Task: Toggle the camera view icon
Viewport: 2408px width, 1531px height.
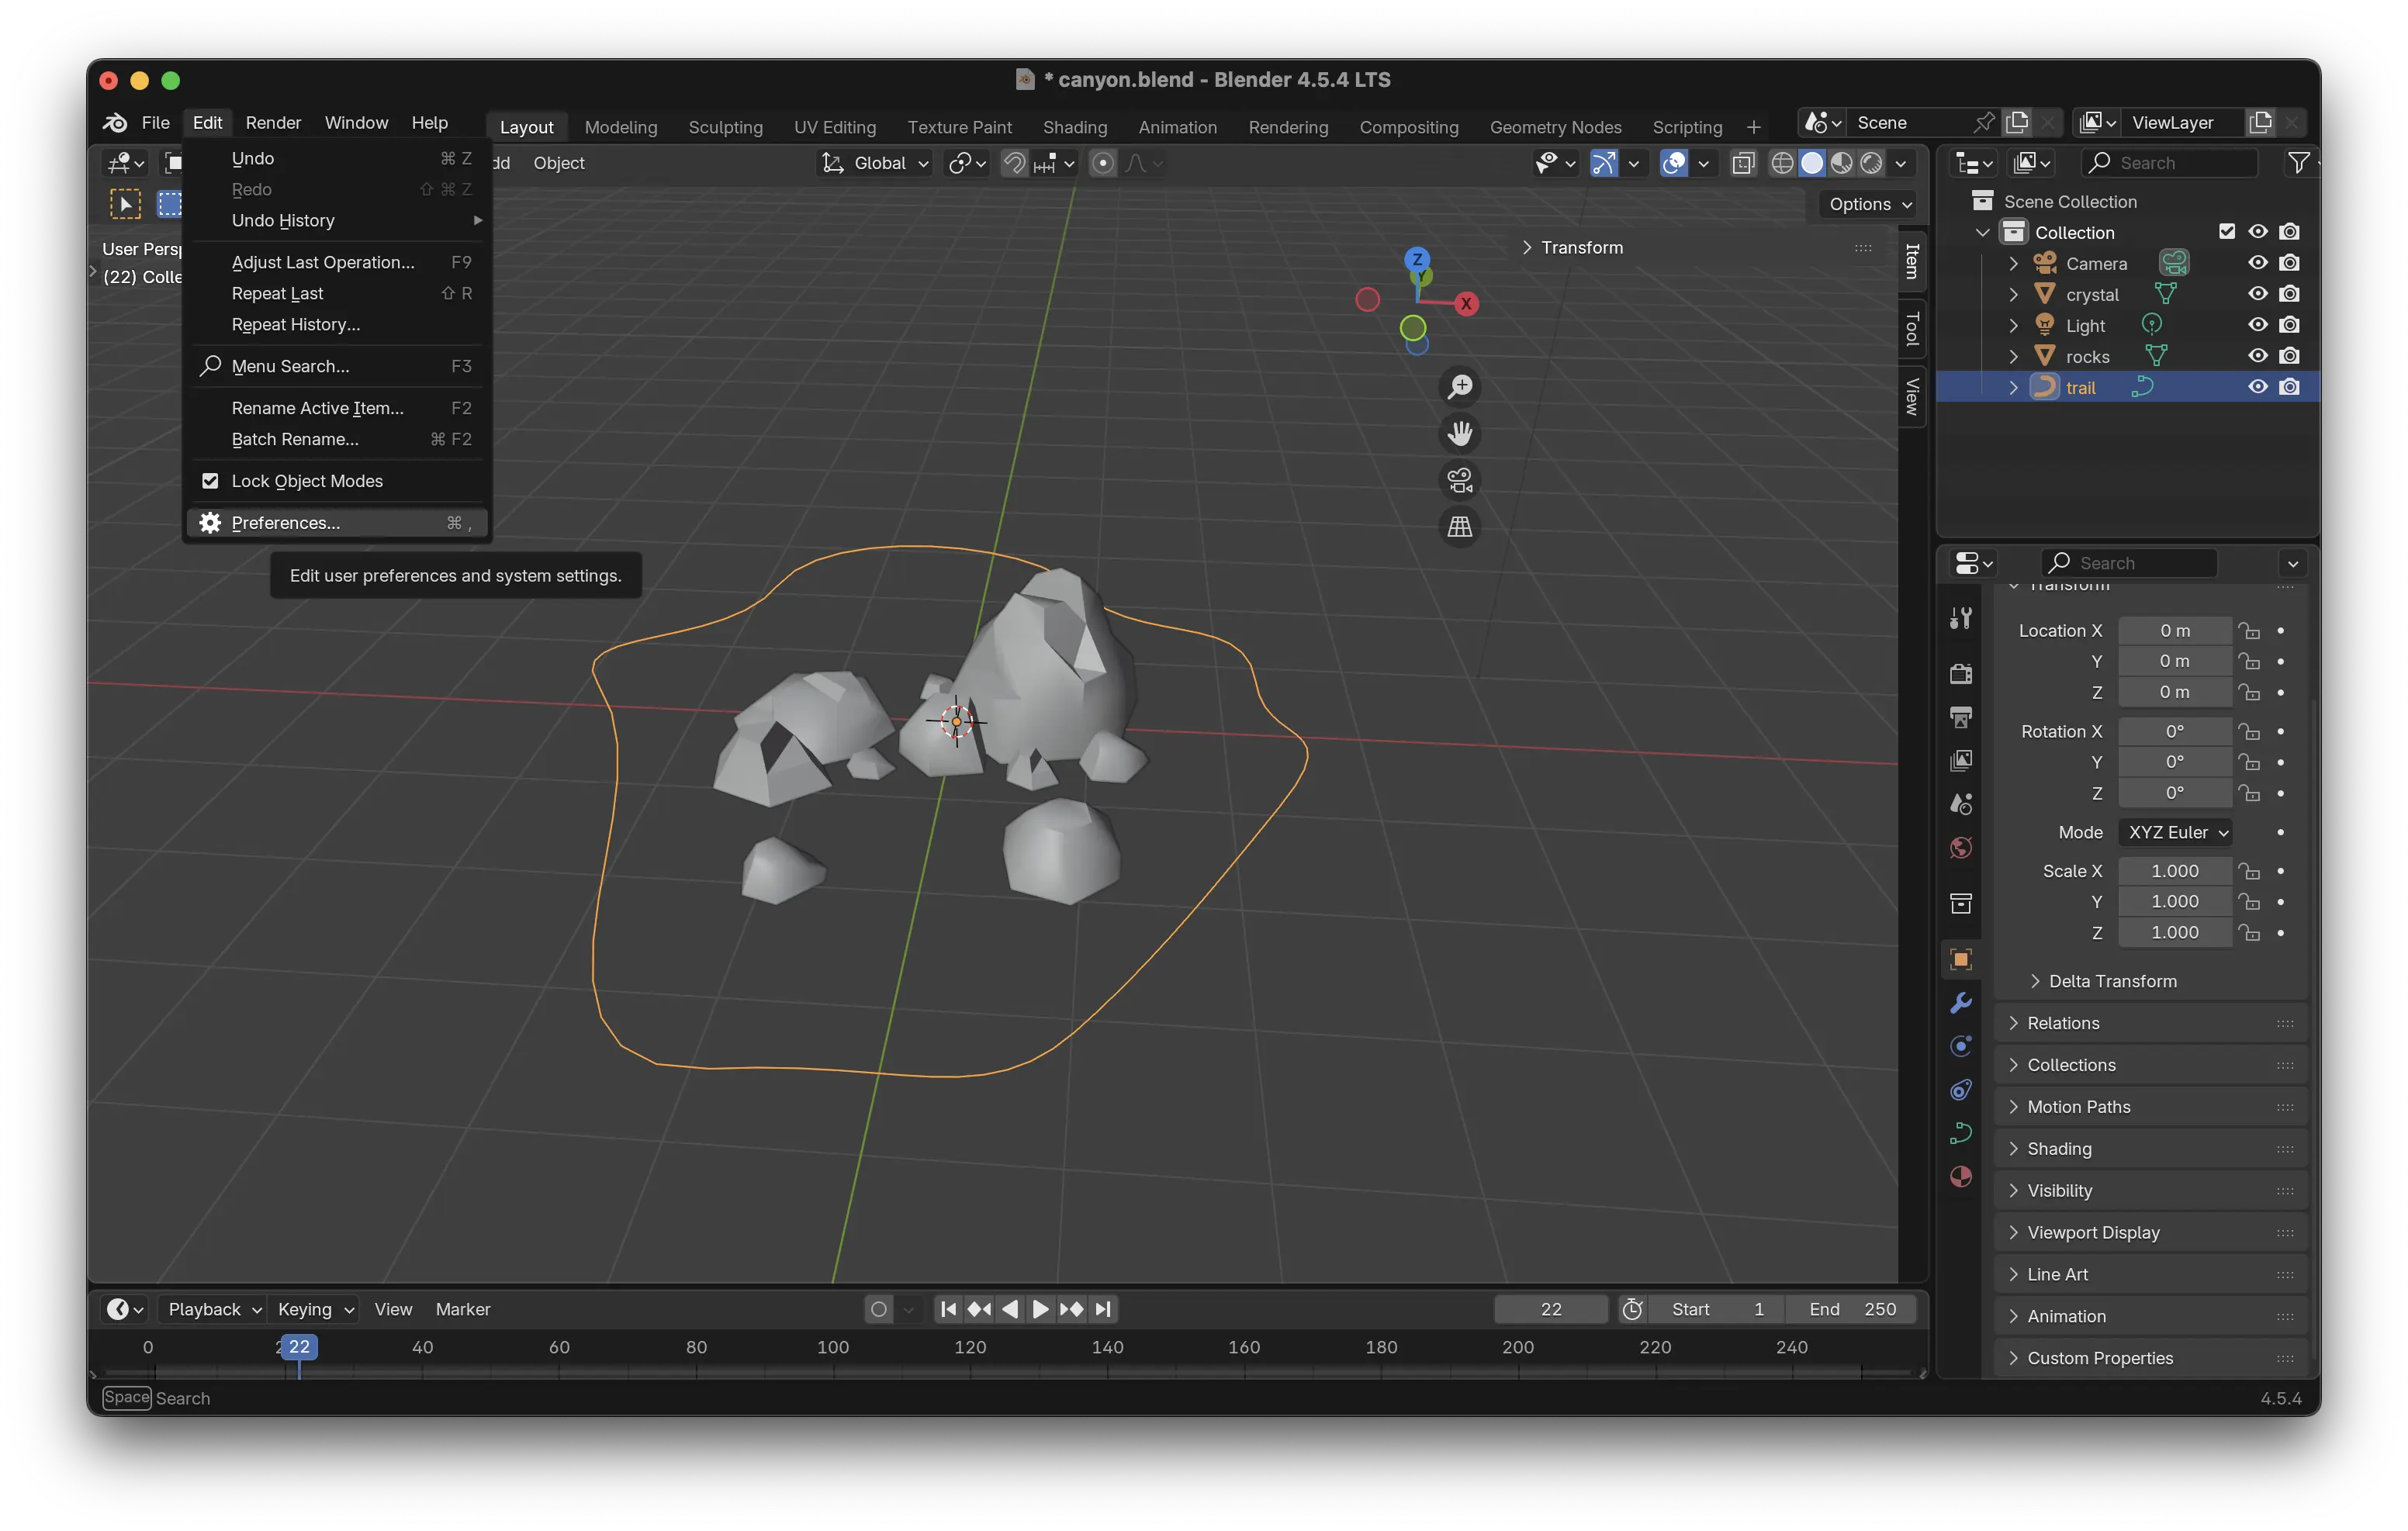Action: click(1460, 480)
